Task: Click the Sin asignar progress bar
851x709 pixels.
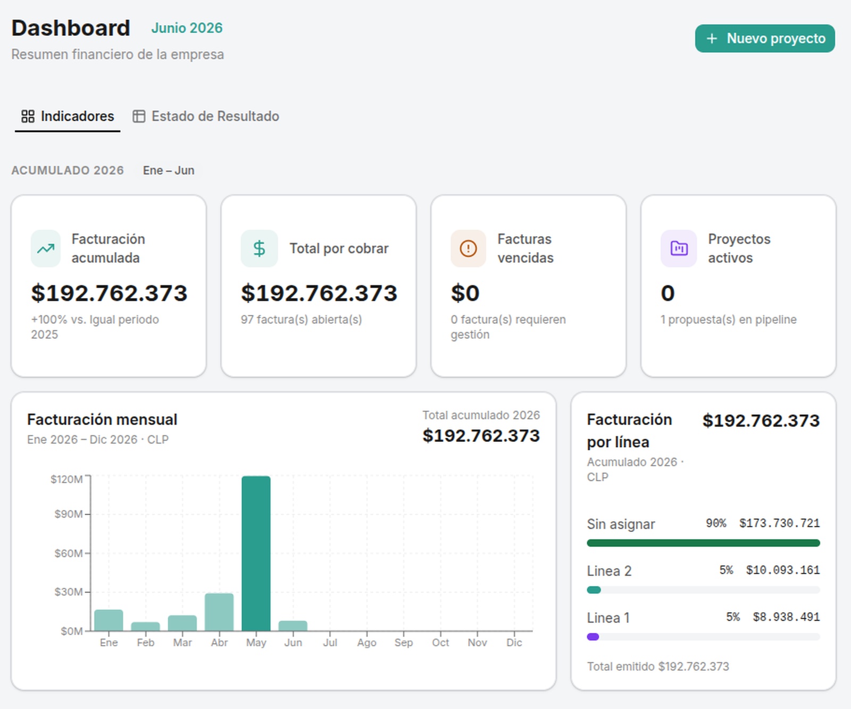Action: (703, 543)
